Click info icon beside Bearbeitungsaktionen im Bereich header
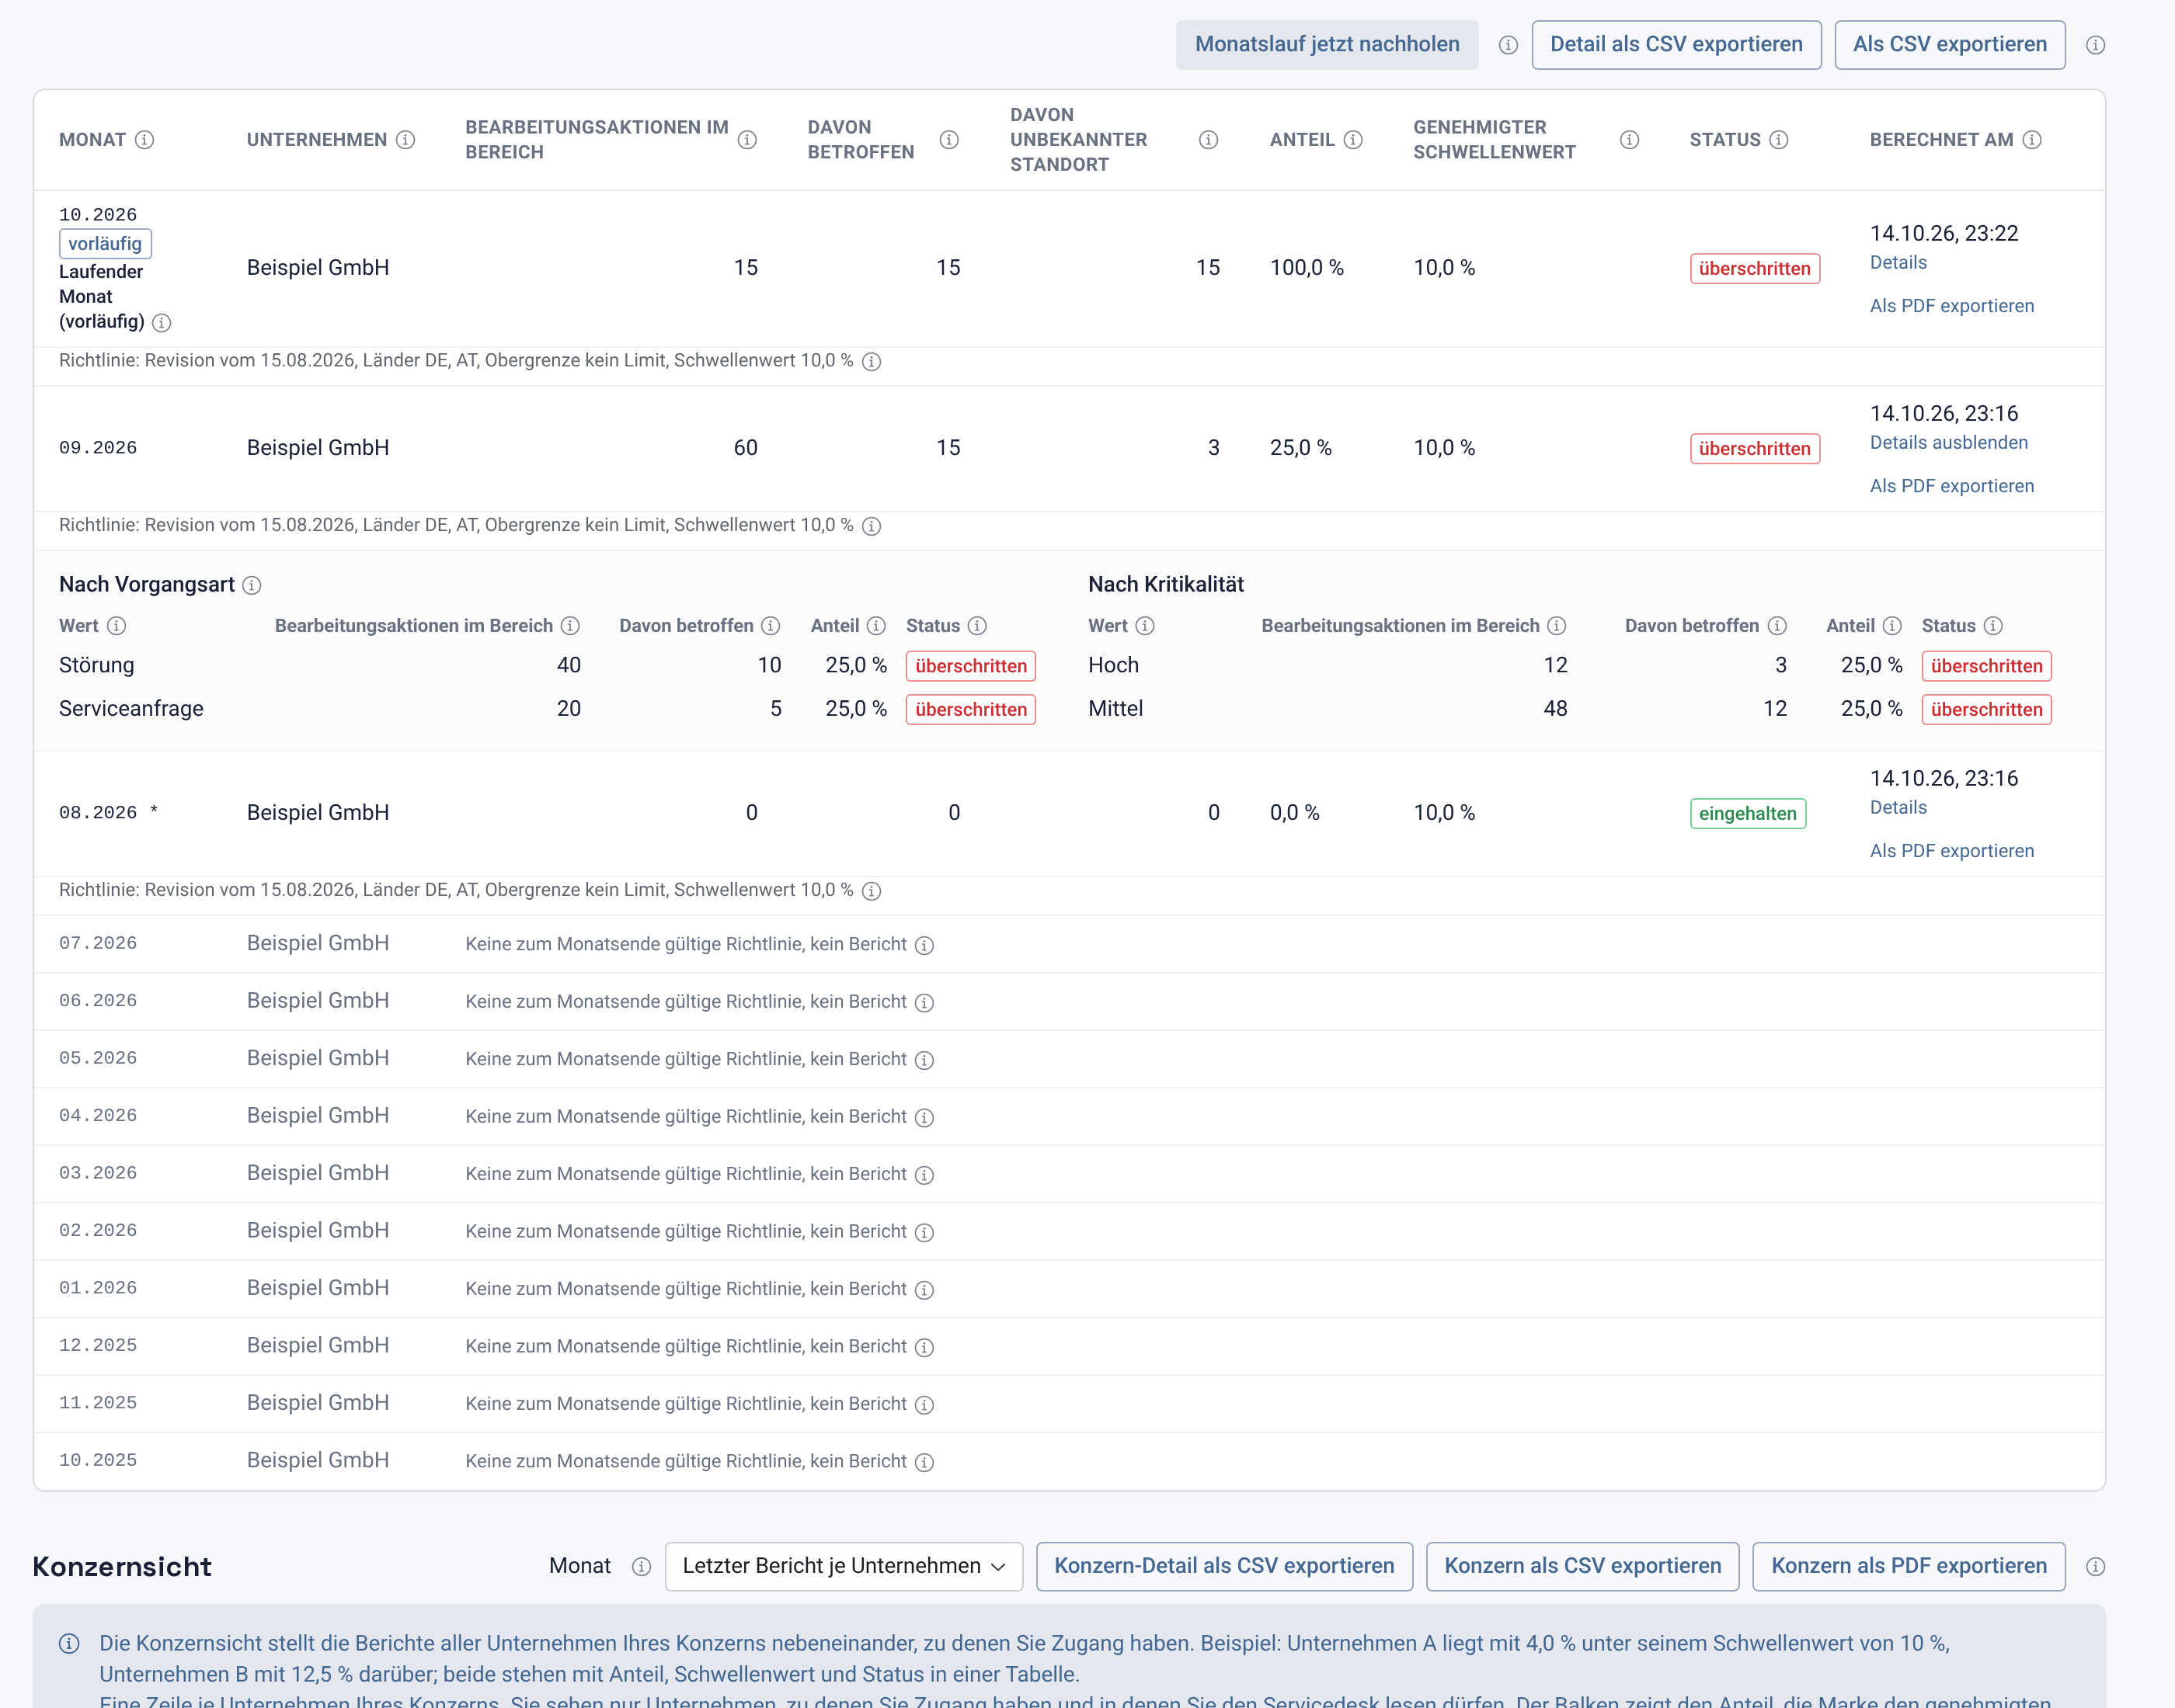Viewport: 2175px width, 1708px height. coord(747,140)
